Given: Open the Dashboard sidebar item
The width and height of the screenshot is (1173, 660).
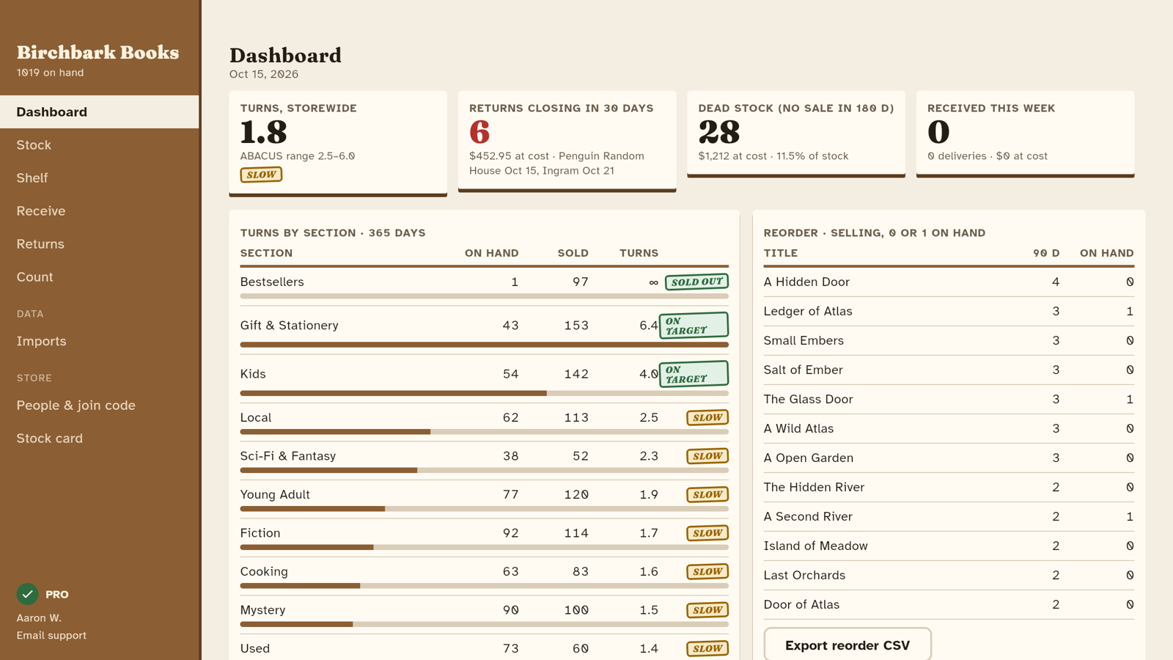Looking at the screenshot, I should [100, 111].
